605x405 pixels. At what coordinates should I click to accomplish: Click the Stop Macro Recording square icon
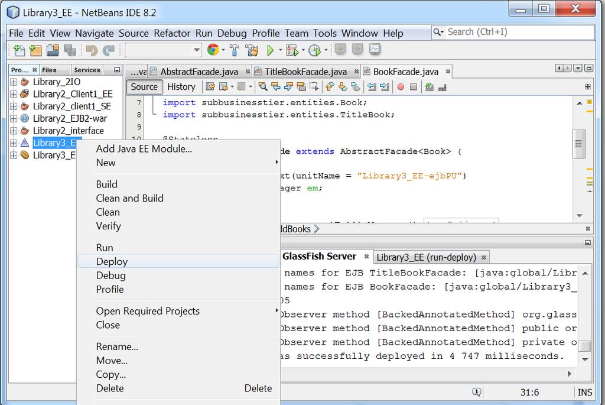(413, 87)
